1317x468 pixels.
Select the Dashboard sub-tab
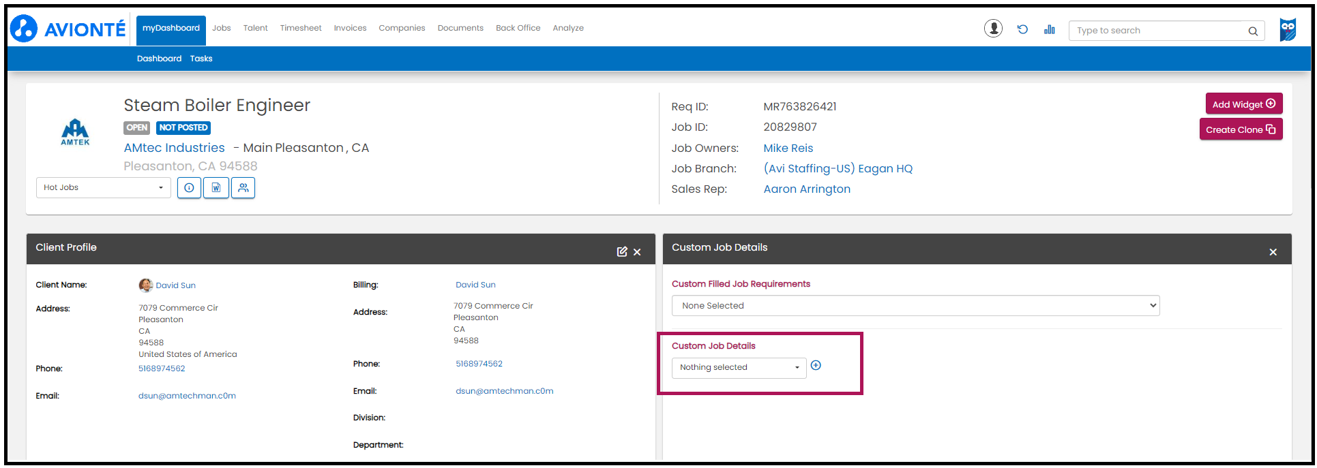(160, 59)
